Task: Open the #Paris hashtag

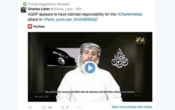Action: click(x=48, y=19)
